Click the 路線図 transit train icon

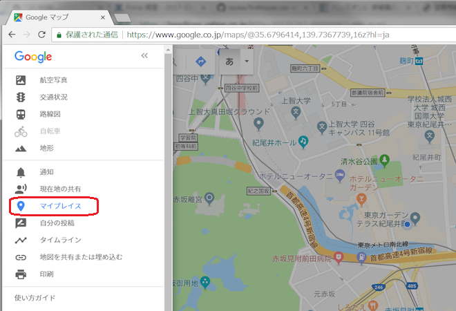click(21, 114)
